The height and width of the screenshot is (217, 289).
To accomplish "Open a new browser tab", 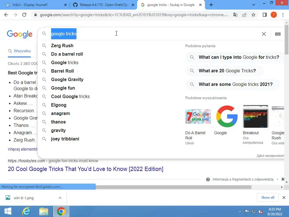I will coord(211,5).
